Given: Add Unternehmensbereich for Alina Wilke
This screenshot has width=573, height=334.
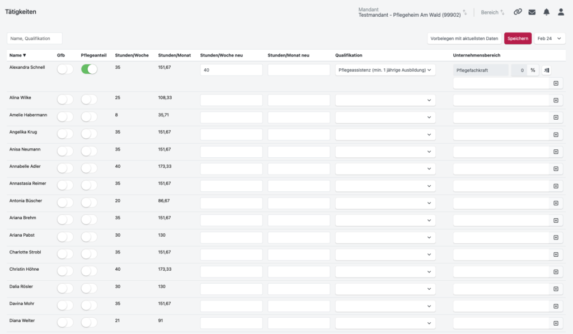Looking at the screenshot, I should click(x=556, y=100).
